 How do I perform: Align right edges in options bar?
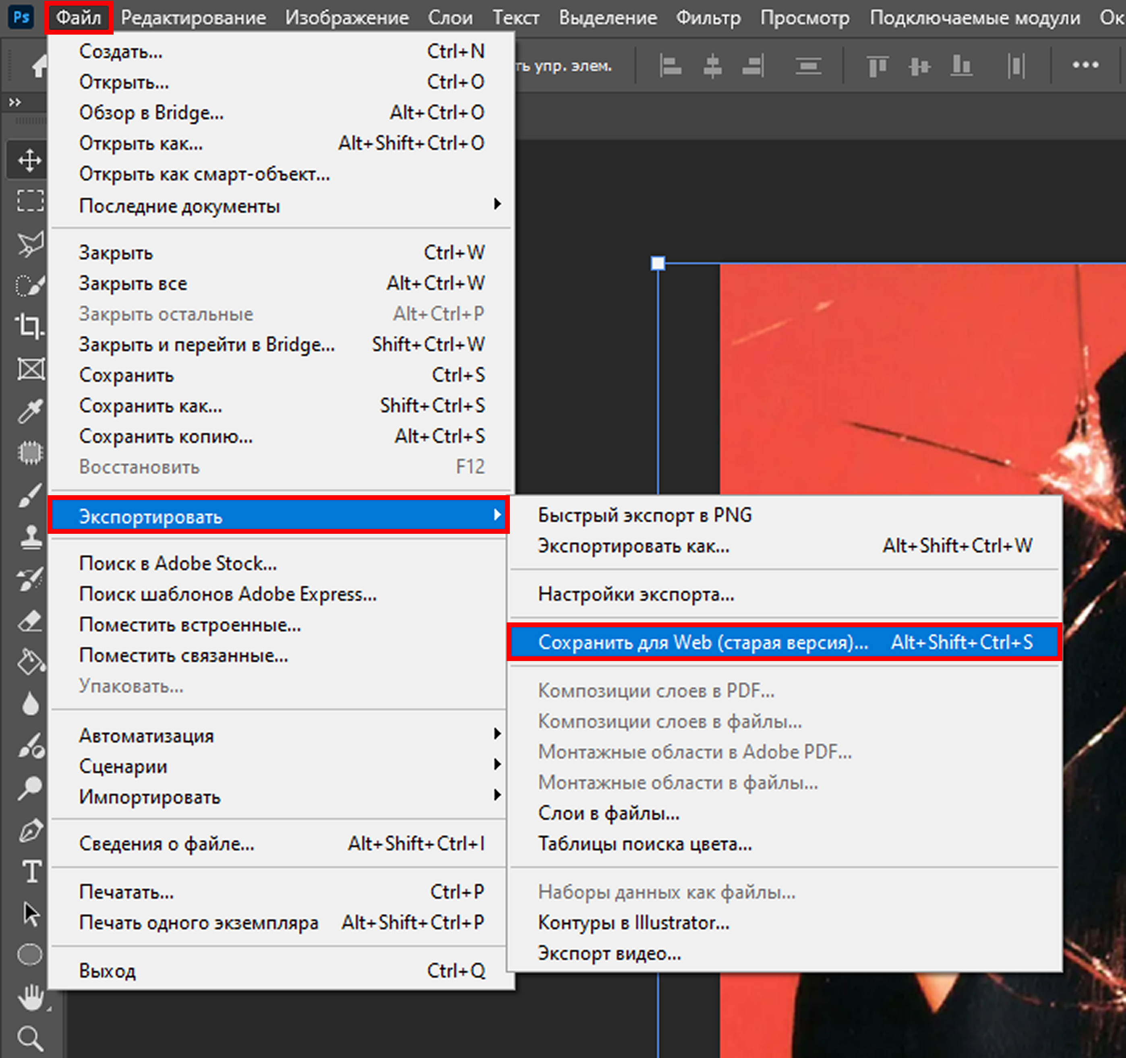(x=753, y=66)
